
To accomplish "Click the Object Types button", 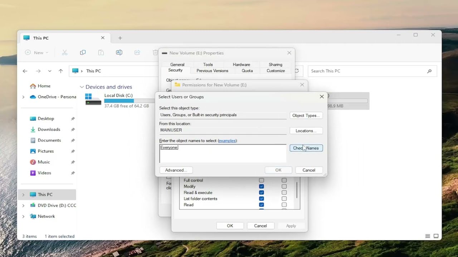I will [x=306, y=116].
